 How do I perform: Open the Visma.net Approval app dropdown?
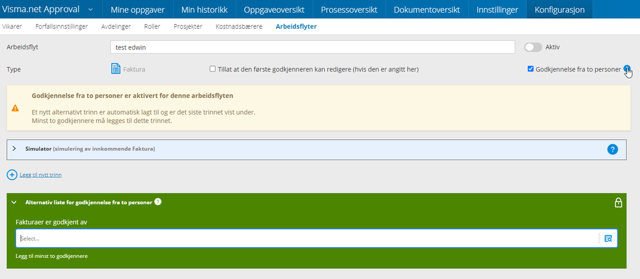click(90, 10)
